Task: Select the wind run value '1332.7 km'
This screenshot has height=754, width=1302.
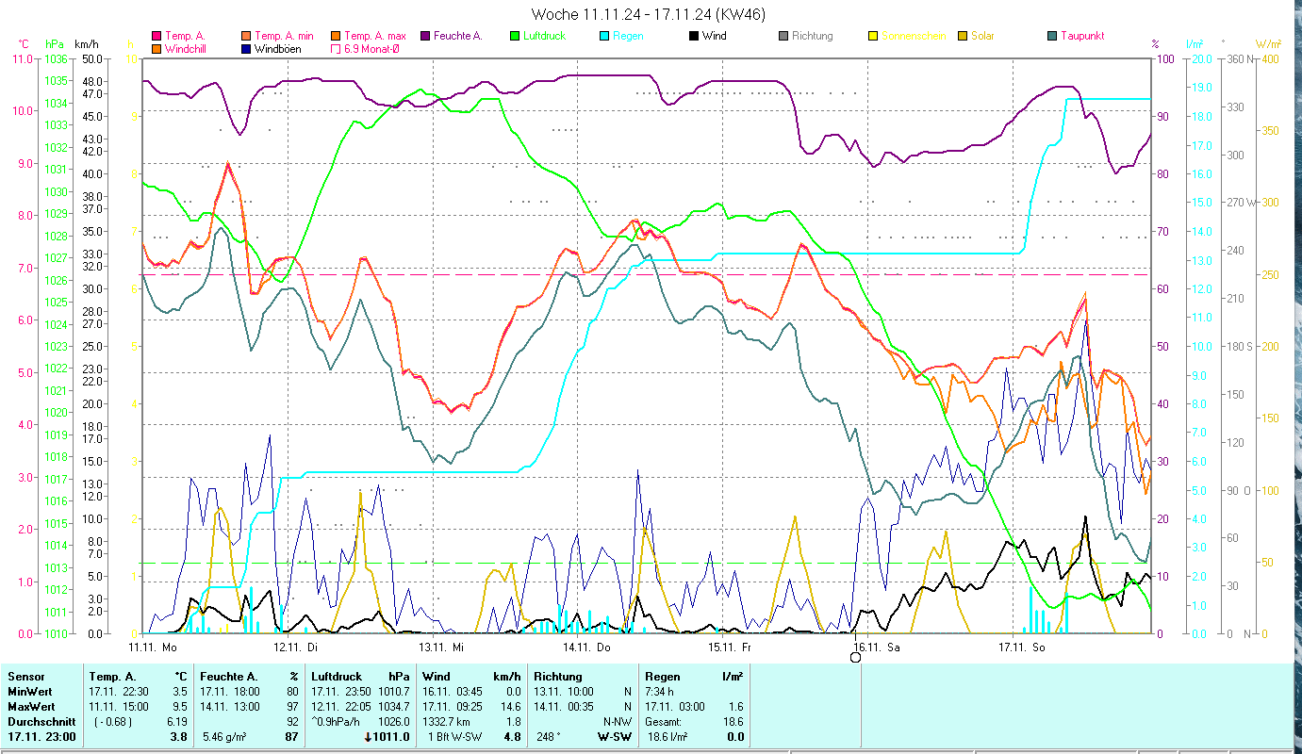Action: (x=446, y=722)
